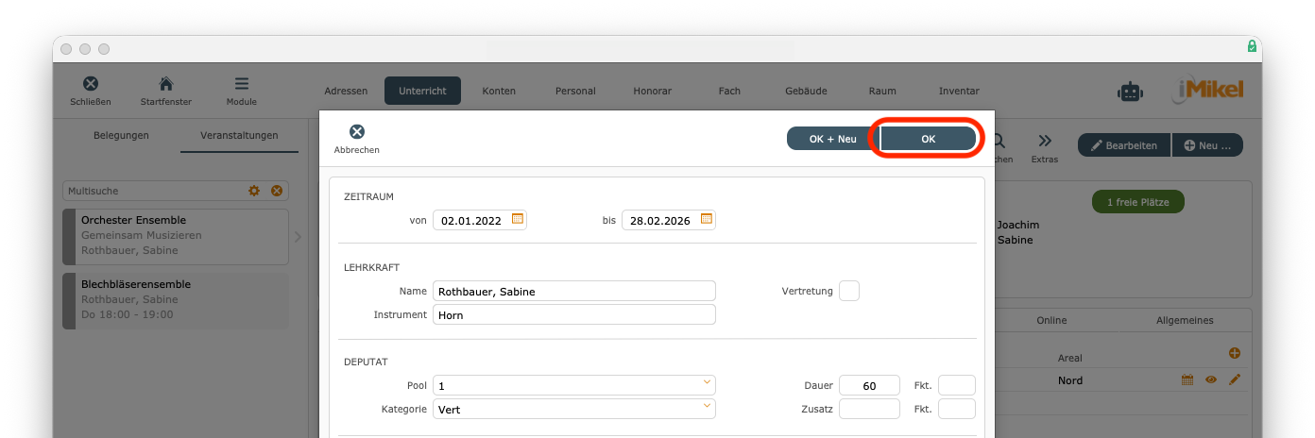
Task: Select the Unterricht tab
Action: [x=422, y=91]
